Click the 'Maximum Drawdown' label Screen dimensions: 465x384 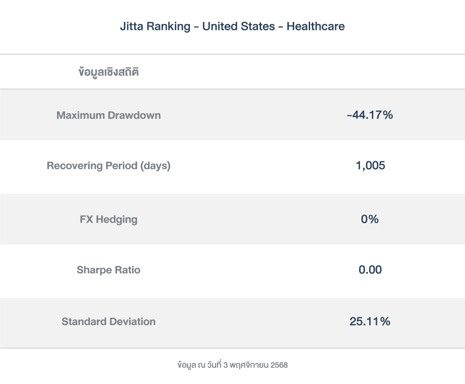pos(109,115)
